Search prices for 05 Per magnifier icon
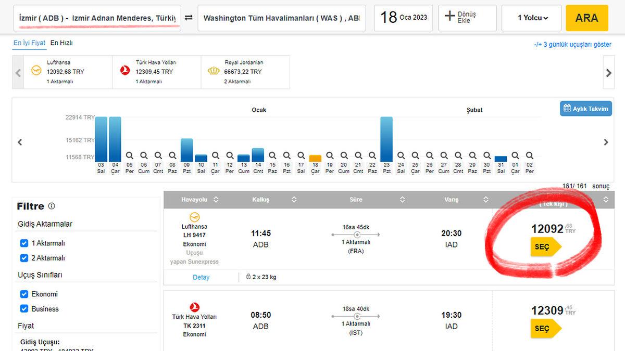 click(x=130, y=155)
